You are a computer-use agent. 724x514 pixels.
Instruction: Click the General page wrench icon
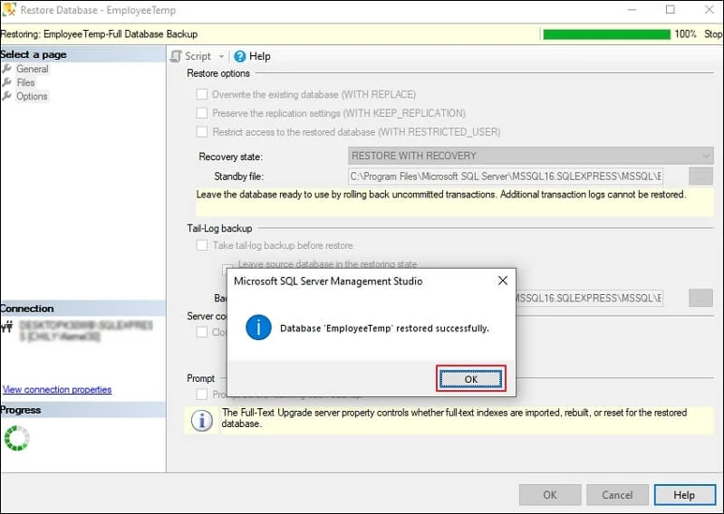pos(7,68)
